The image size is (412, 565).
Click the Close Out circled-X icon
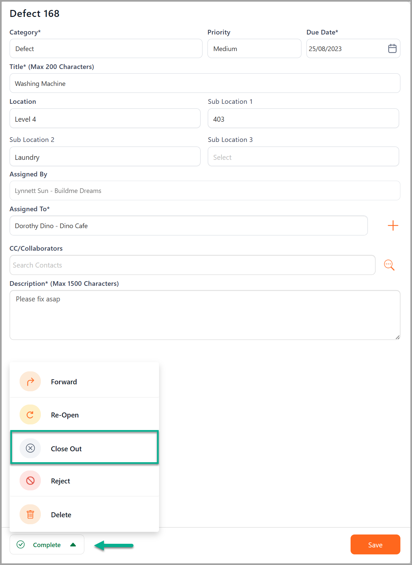point(30,448)
